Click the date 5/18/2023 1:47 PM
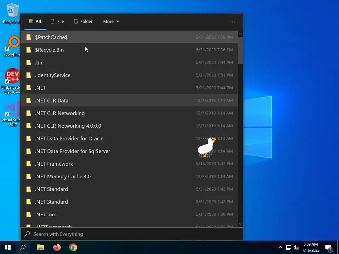 pyautogui.click(x=214, y=164)
